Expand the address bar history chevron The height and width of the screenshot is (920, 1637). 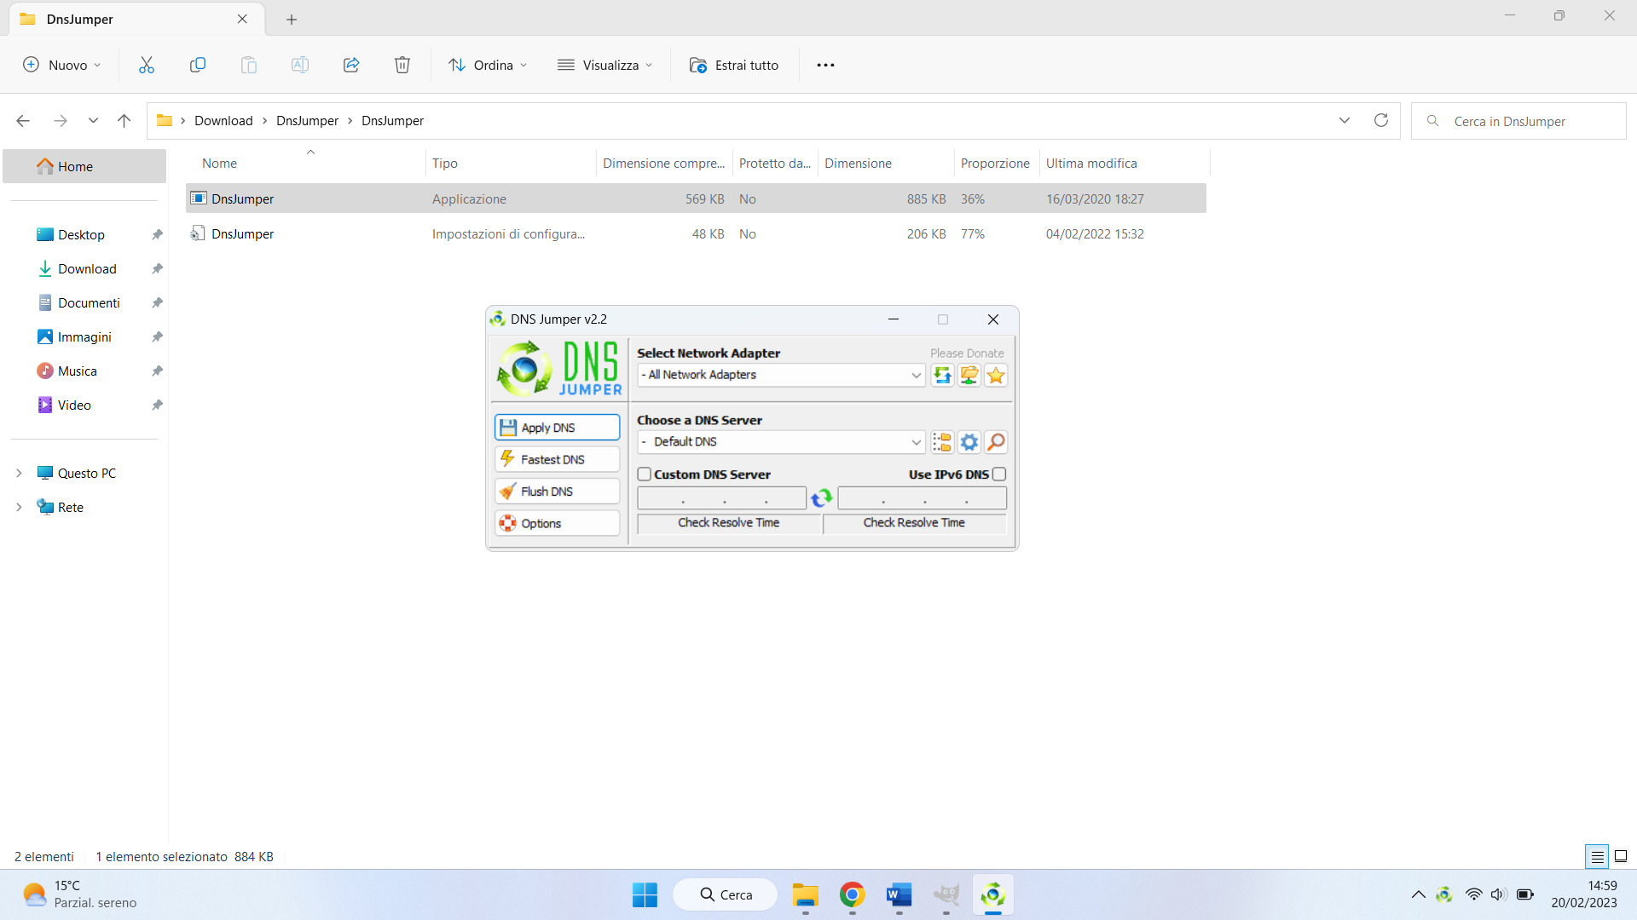click(x=1344, y=120)
